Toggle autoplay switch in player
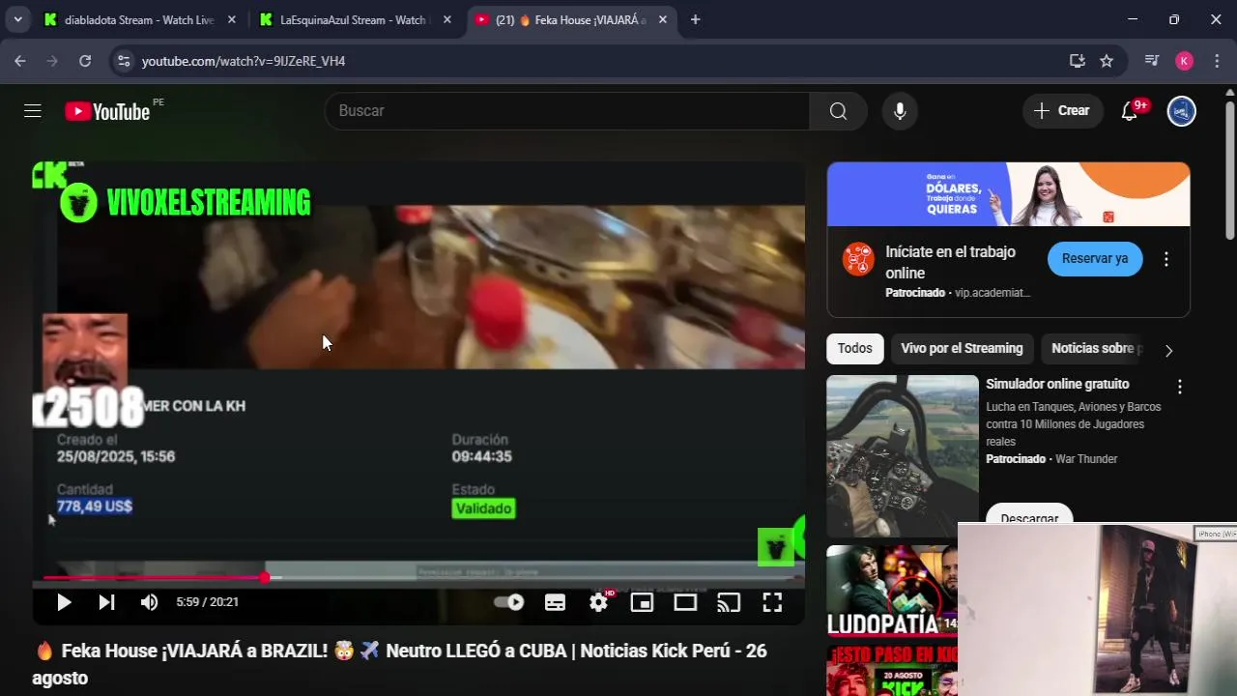The height and width of the screenshot is (696, 1237). pos(509,602)
